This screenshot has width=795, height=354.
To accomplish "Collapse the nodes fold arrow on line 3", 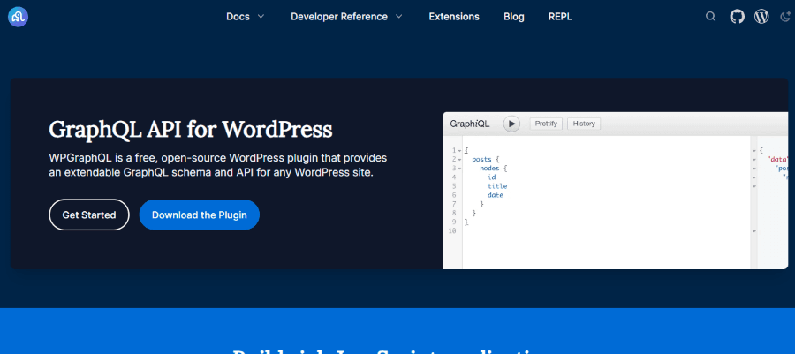I will pos(460,168).
